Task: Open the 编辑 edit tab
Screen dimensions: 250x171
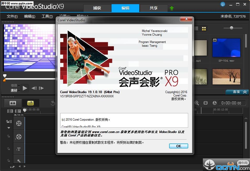Action: click(125, 8)
